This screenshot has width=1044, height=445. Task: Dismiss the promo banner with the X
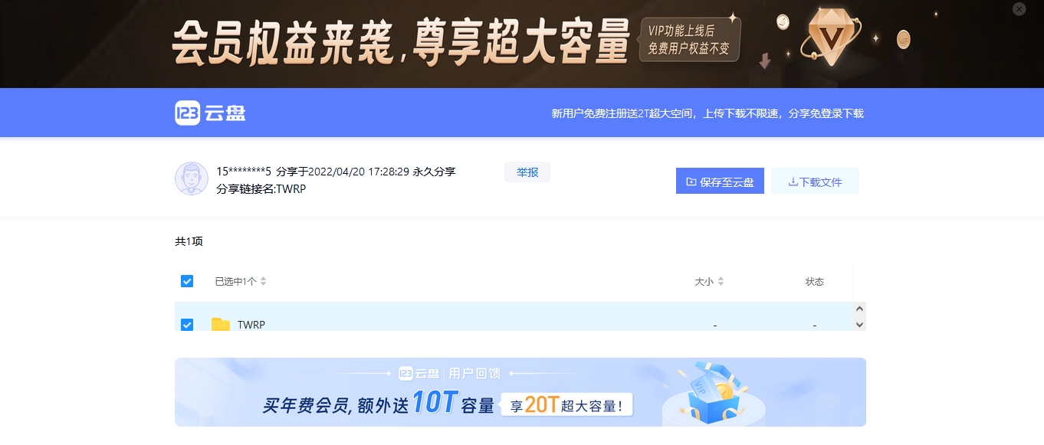coord(1019,9)
